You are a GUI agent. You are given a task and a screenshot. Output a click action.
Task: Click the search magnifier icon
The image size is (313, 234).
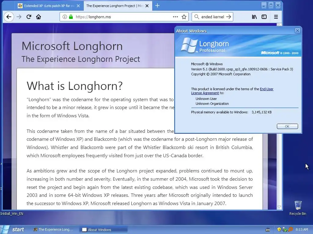[x=197, y=17]
